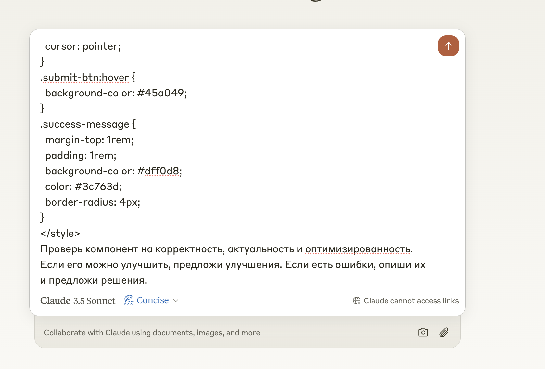The width and height of the screenshot is (545, 369).
Task: Click the underlined hex value dff0d8
Action: [162, 171]
